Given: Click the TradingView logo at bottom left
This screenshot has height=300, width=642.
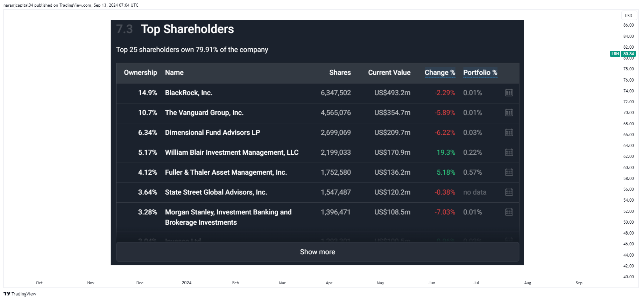Looking at the screenshot, I should click(x=20, y=294).
